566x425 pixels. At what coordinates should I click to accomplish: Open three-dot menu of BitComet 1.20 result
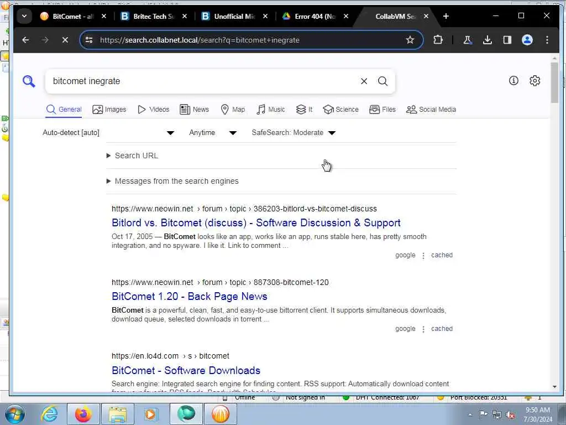(423, 329)
